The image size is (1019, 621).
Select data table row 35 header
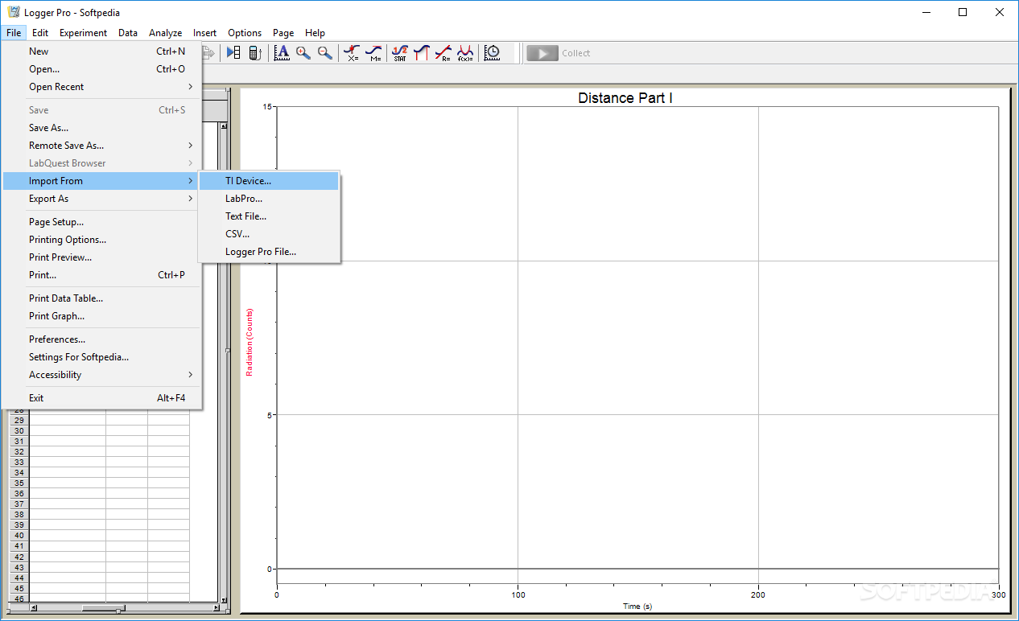click(19, 483)
